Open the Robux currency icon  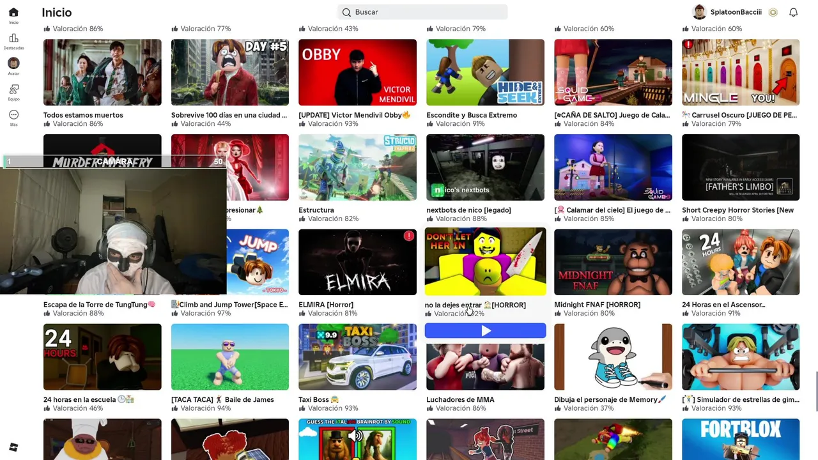773,12
